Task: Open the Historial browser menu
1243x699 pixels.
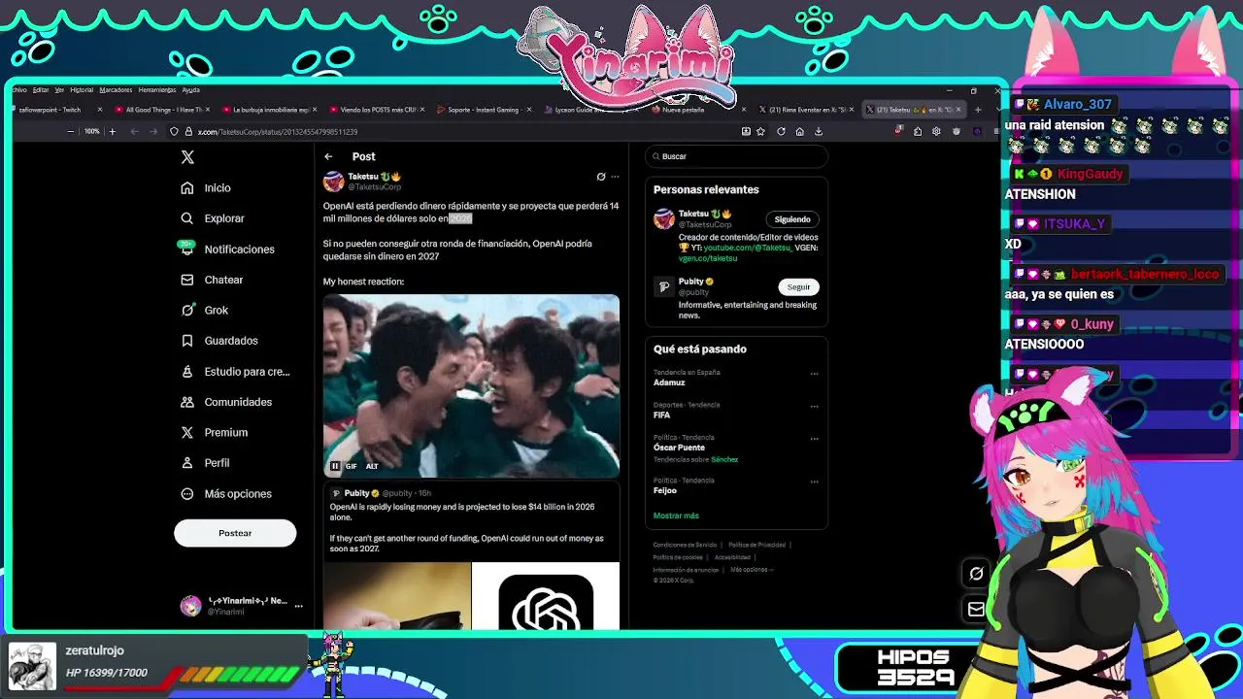Action: pyautogui.click(x=82, y=89)
